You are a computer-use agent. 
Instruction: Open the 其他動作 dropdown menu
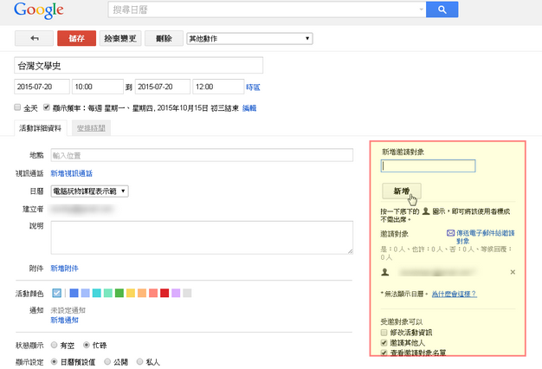click(x=249, y=39)
